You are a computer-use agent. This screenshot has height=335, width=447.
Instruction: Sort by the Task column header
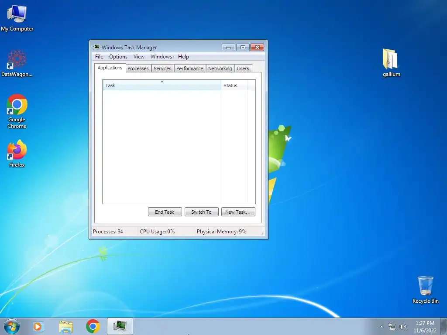[x=162, y=85]
